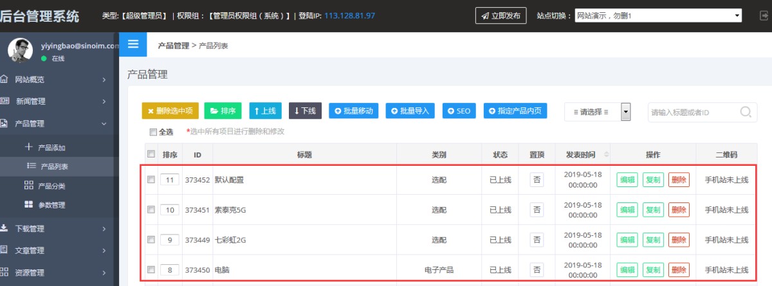Click the IP address 113.128.81.97
This screenshot has height=286, width=772.
pyautogui.click(x=349, y=15)
